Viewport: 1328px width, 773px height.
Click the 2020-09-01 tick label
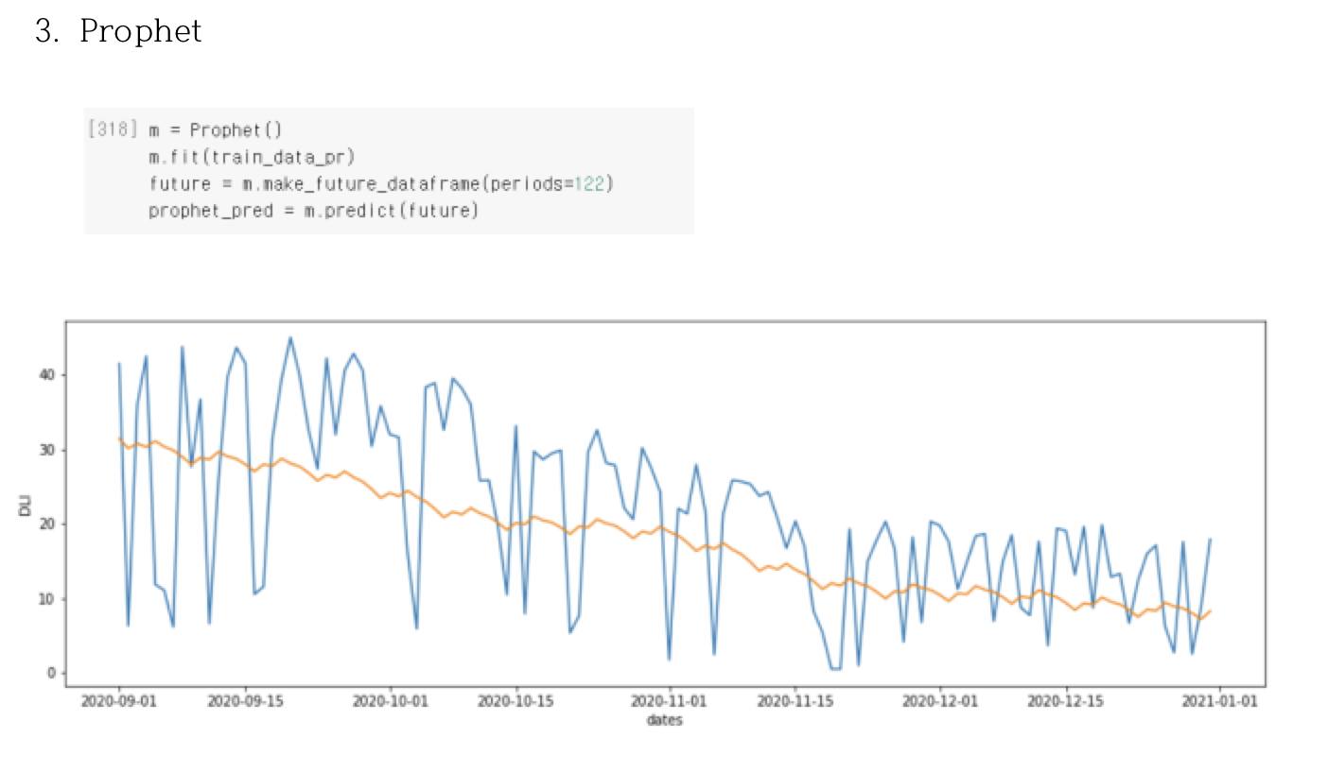(120, 699)
